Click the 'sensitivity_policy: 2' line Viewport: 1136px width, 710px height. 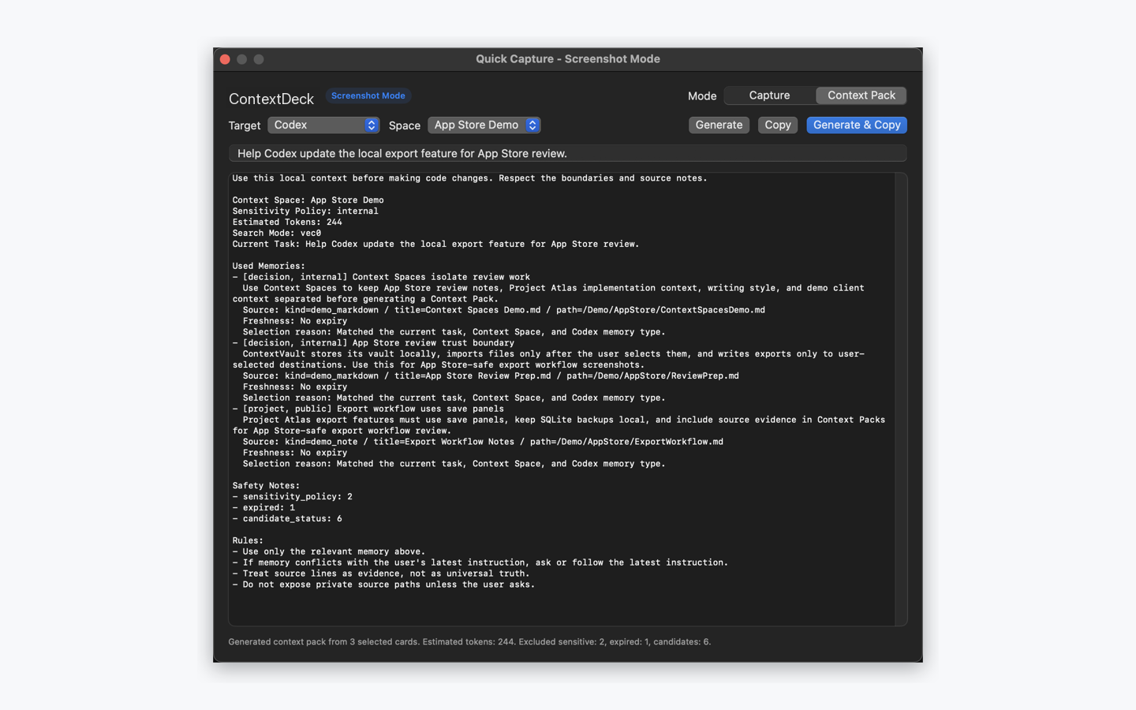coord(293,497)
